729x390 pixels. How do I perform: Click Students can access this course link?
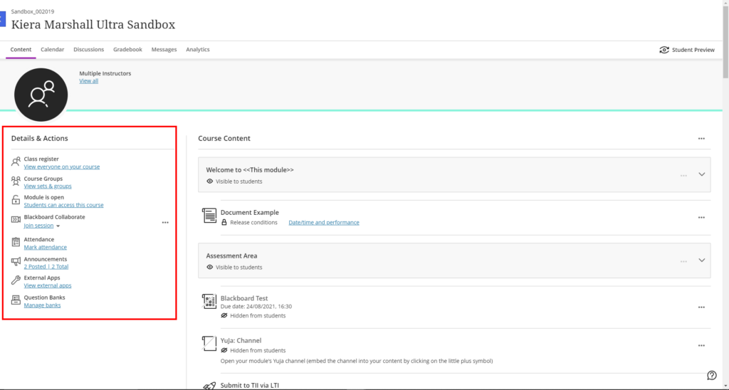point(63,205)
